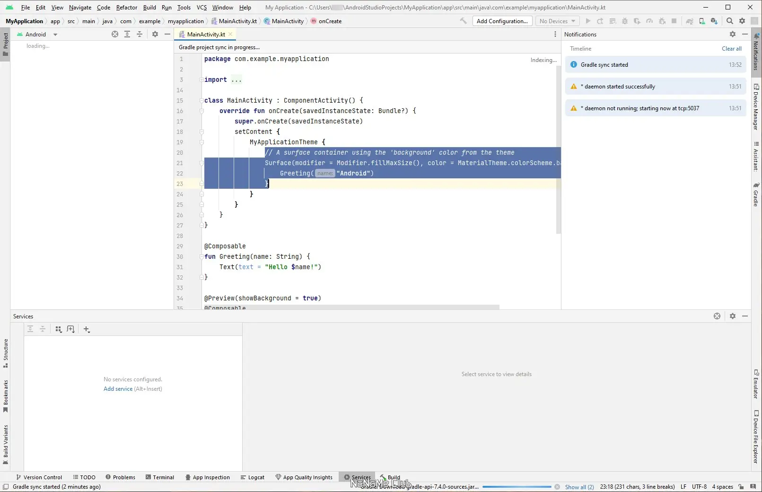Open the Notifications settings gear
The image size is (762, 492).
click(732, 34)
